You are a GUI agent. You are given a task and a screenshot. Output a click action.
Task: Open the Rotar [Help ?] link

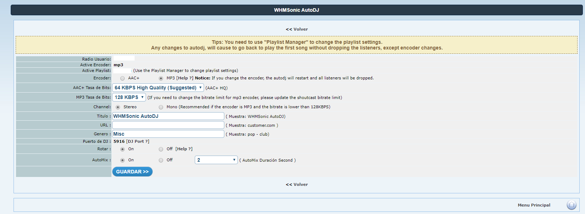click(184, 149)
